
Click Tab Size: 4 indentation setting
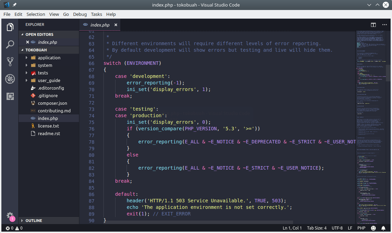pos(316,228)
